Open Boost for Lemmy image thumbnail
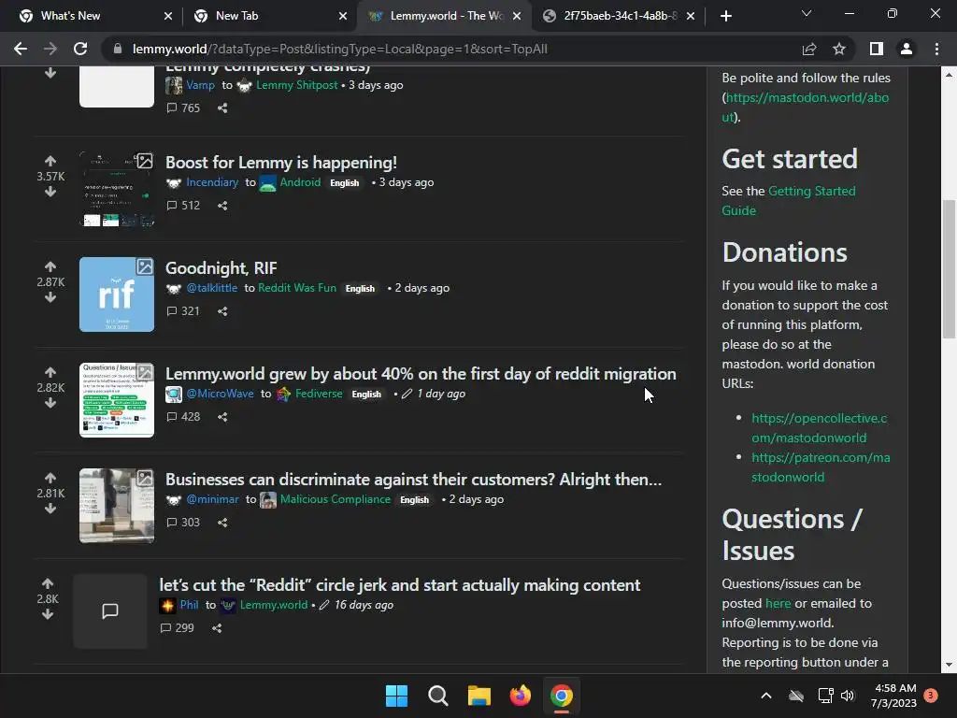The width and height of the screenshot is (957, 718). click(117, 189)
